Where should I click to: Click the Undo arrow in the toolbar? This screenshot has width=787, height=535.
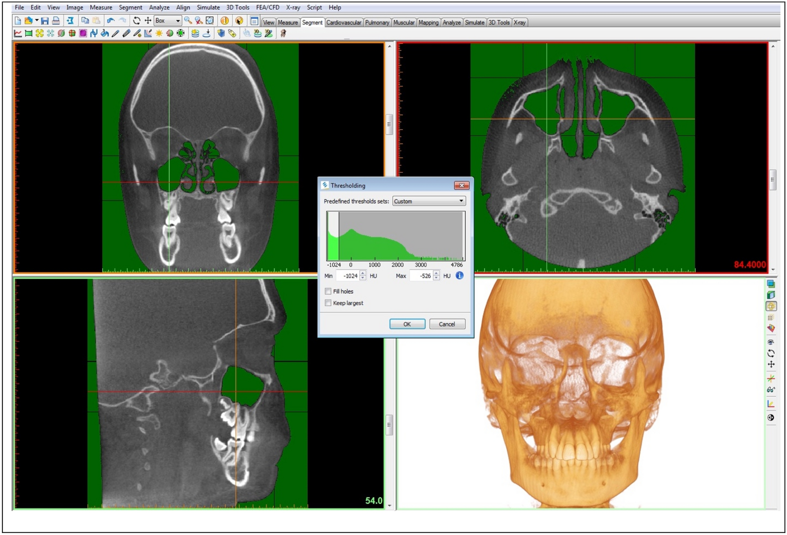point(111,21)
